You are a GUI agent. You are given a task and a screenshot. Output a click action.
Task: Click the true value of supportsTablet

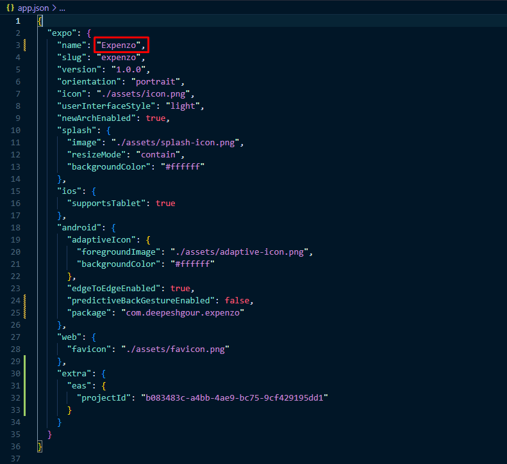[165, 203]
